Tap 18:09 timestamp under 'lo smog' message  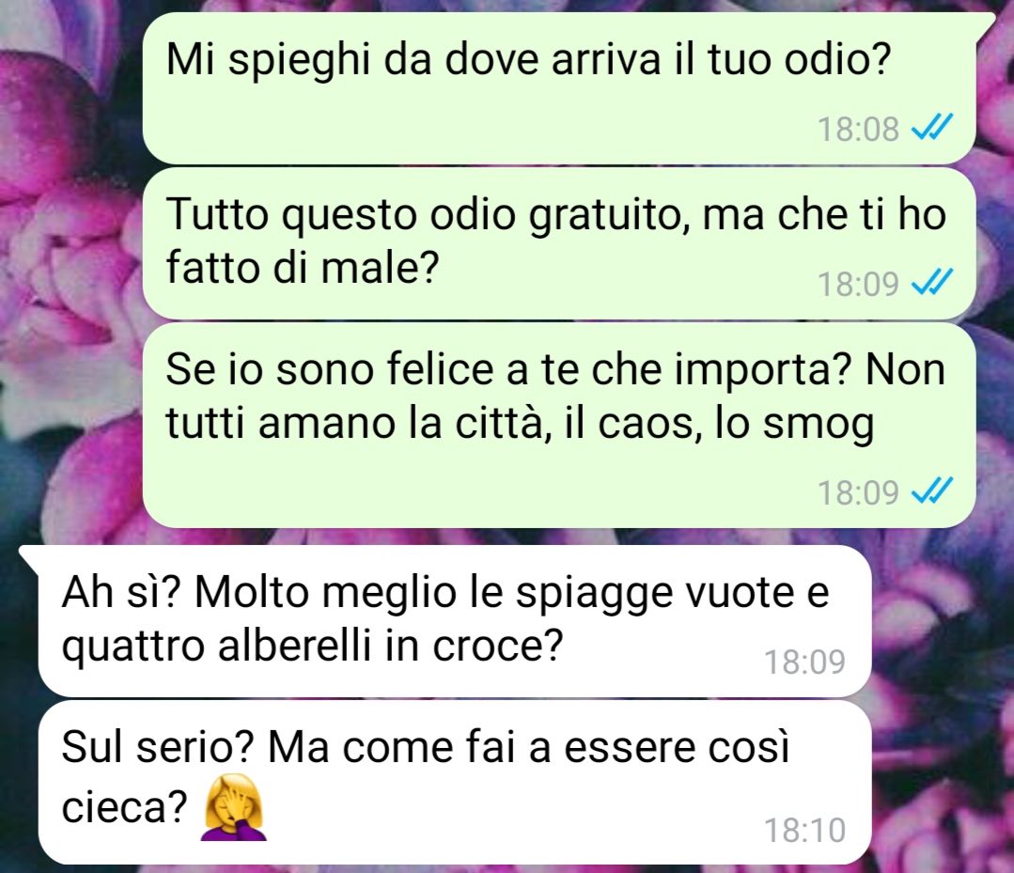tap(858, 492)
